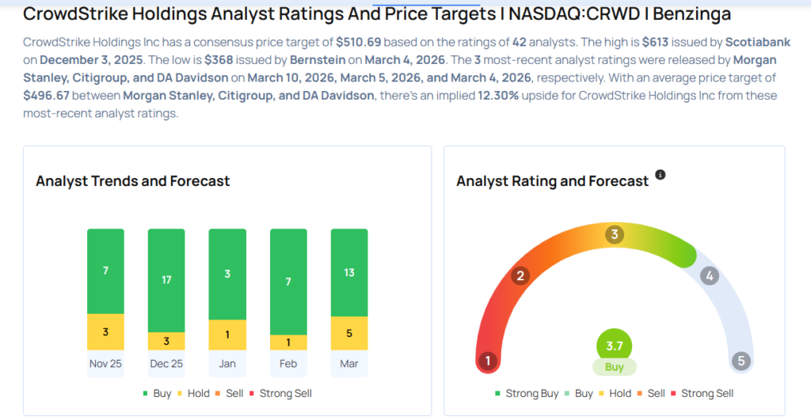
Task: Click the green 3.7 rating circle
Action: [615, 346]
